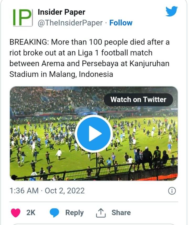The height and width of the screenshot is (225, 189).
Task: Click the word BREAKING in the tweet
Action: [x=29, y=42]
